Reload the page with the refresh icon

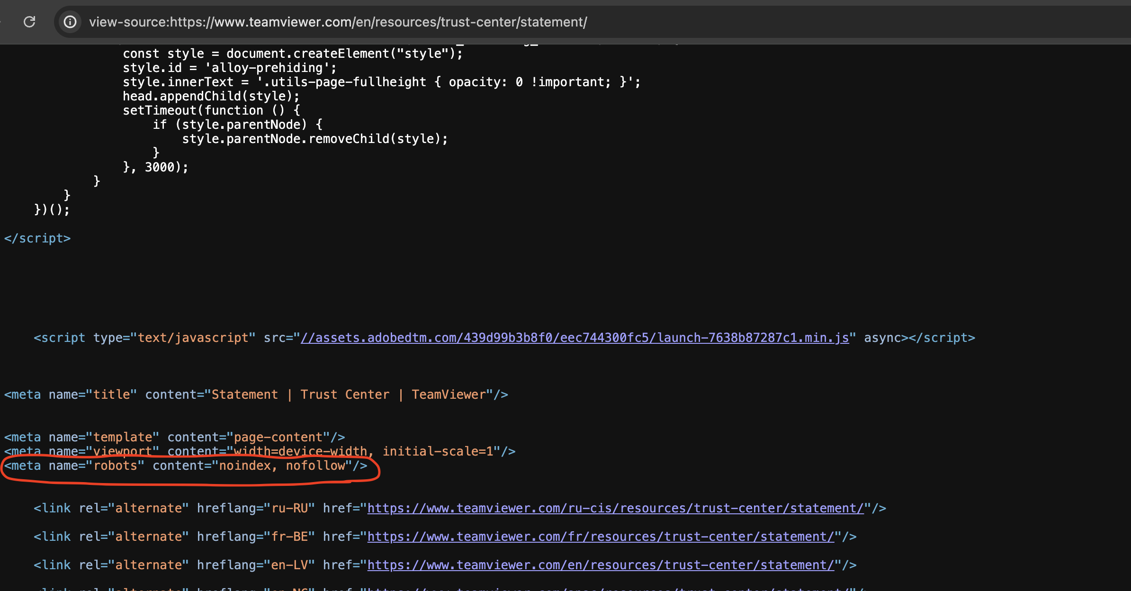(29, 22)
